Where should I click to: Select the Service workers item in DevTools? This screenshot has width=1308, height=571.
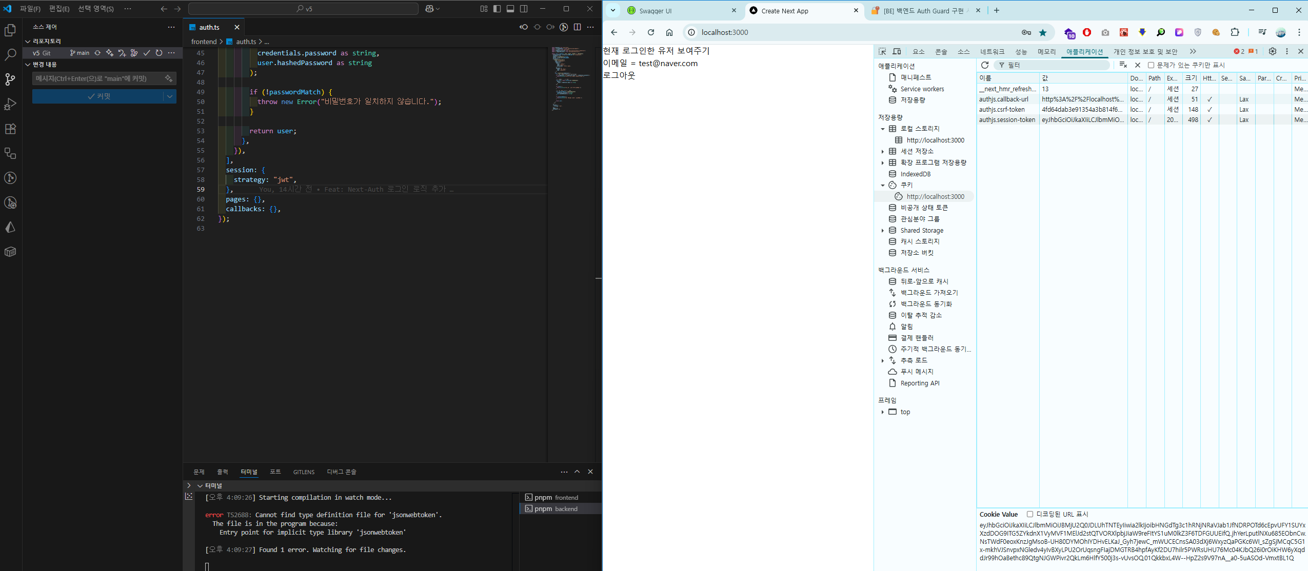point(922,89)
